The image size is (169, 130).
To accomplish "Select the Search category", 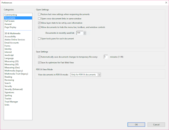I will 18,83.
